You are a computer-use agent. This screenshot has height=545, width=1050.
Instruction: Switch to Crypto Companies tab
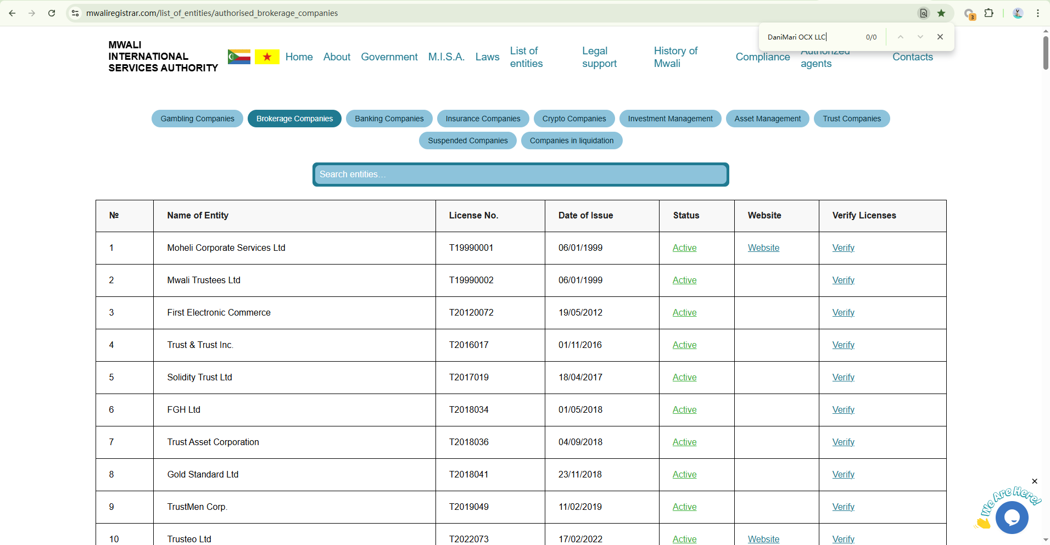click(574, 119)
